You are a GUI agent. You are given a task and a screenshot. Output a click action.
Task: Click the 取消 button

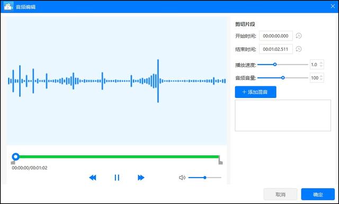pyautogui.click(x=280, y=194)
